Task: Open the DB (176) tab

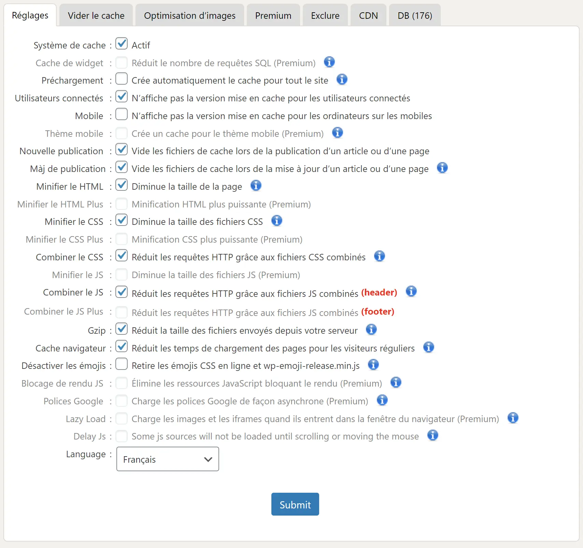Action: (414, 15)
